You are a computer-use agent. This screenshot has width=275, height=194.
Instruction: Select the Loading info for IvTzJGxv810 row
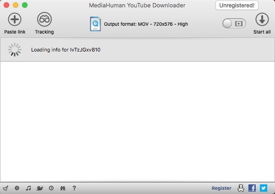[x=137, y=50]
